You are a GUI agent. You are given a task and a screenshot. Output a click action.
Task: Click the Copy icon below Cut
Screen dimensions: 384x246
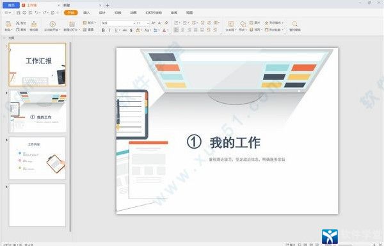18,29
